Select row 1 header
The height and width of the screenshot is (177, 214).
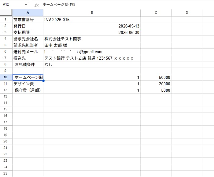(x=6, y=20)
